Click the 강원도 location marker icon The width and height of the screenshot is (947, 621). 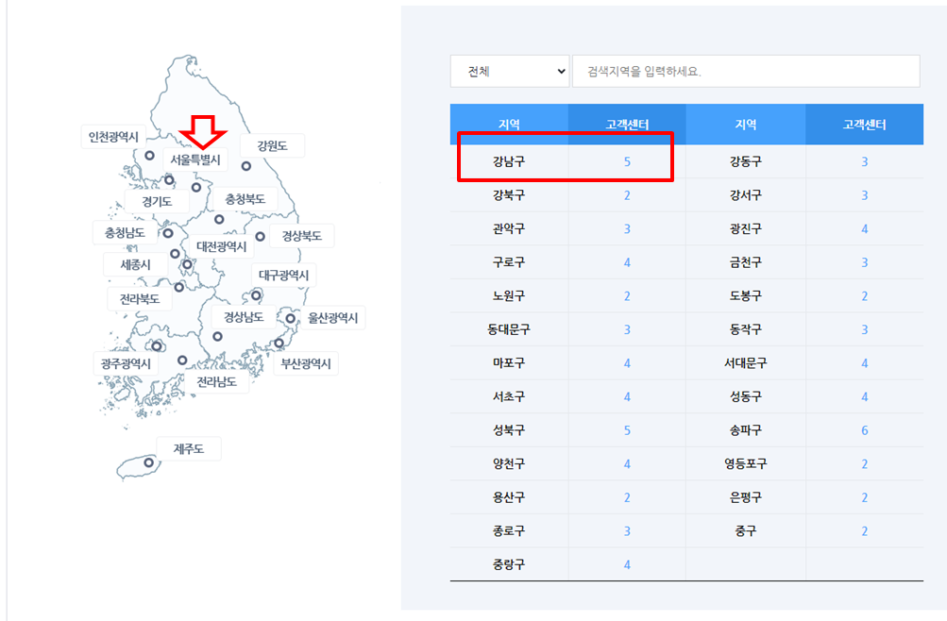click(x=245, y=167)
